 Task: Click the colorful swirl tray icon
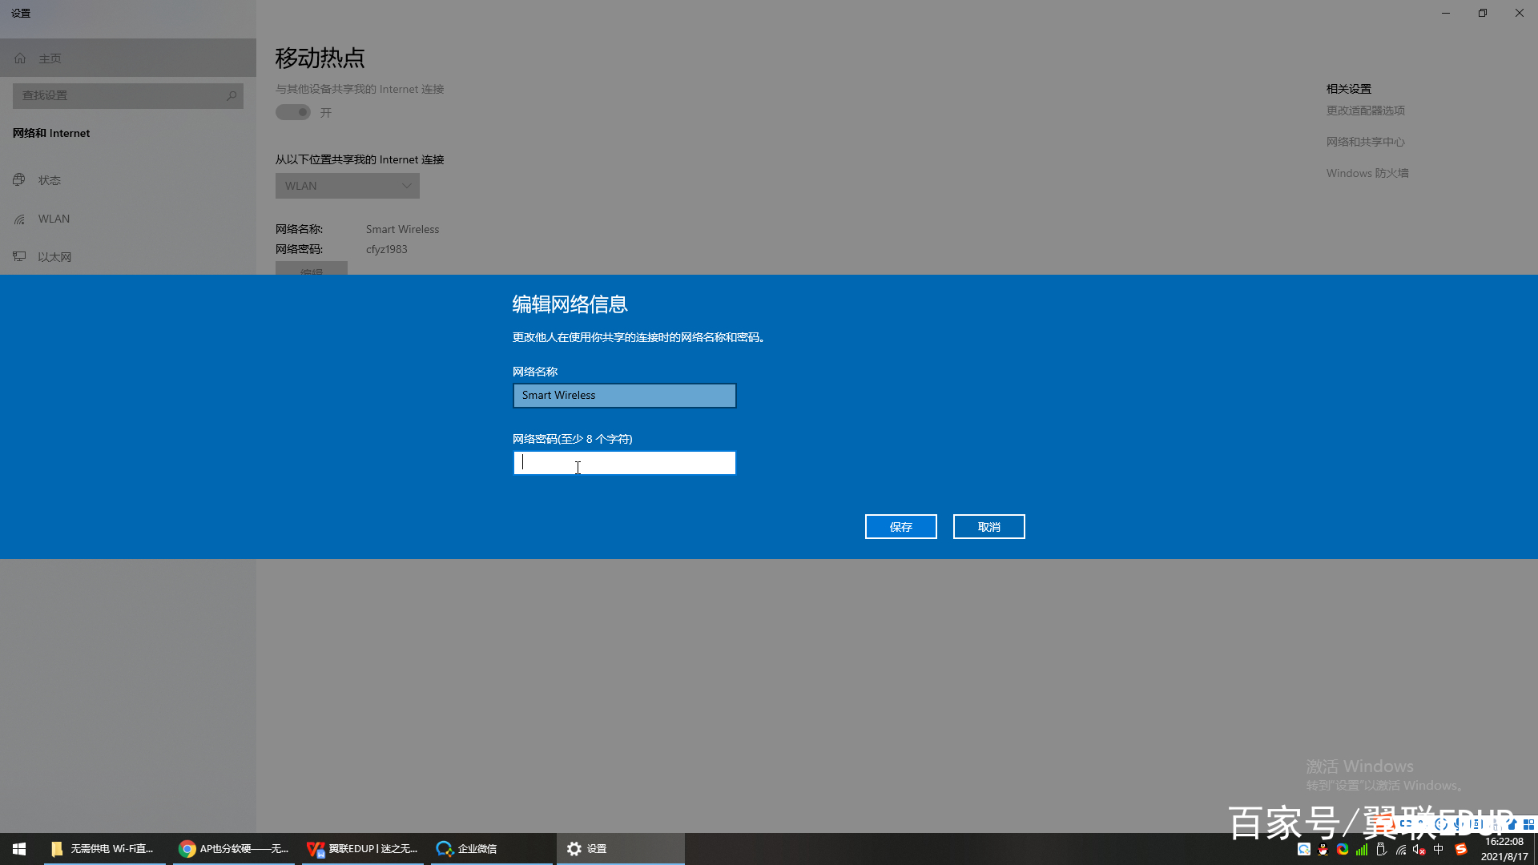tap(1343, 849)
